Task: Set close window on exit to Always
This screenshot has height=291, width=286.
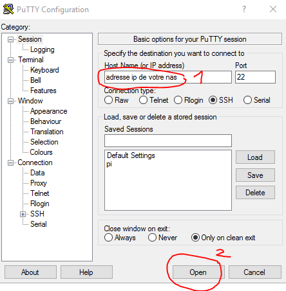Action: [x=108, y=238]
